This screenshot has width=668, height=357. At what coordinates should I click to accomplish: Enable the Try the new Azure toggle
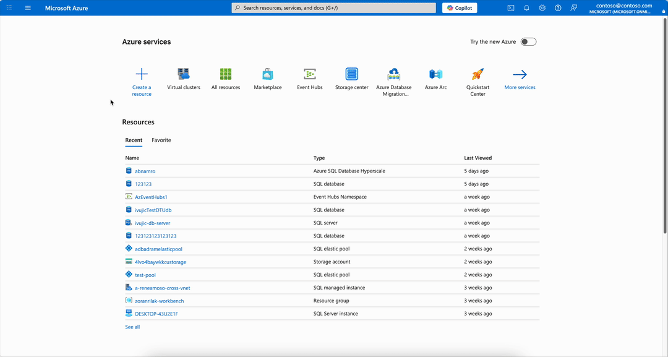528,41
